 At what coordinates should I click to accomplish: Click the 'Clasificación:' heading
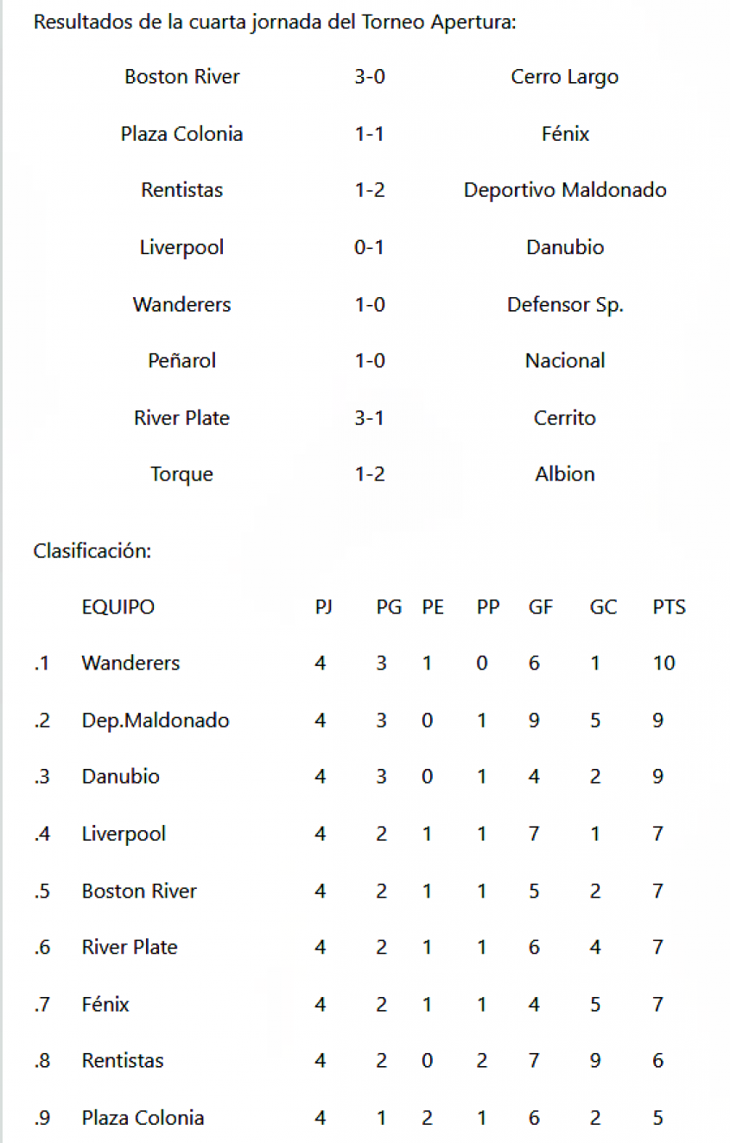tap(92, 550)
